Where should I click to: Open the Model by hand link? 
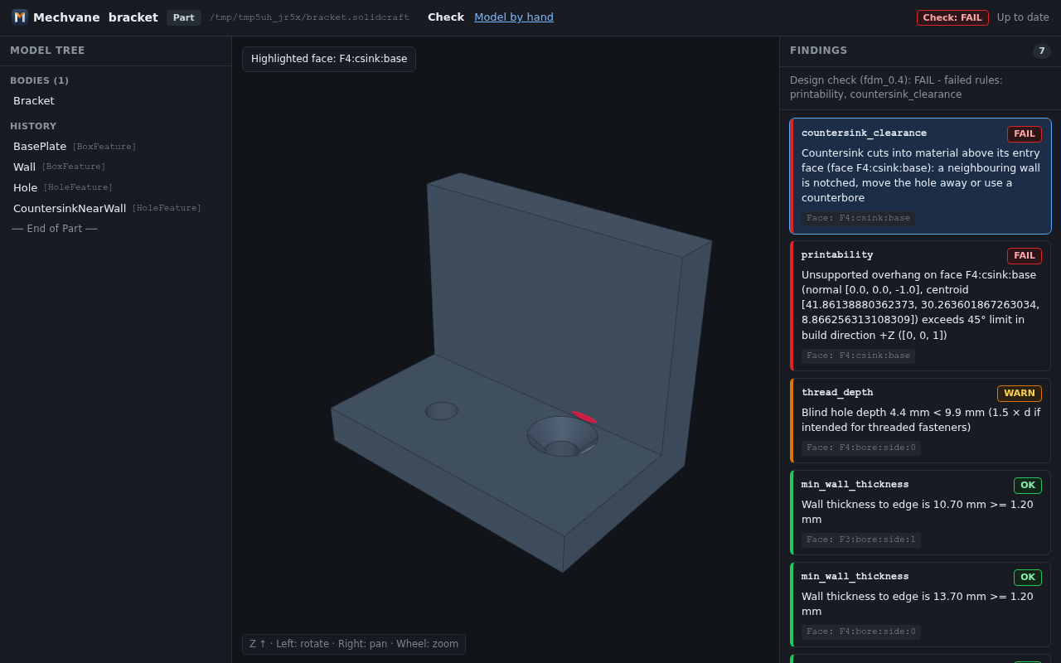[x=514, y=17]
